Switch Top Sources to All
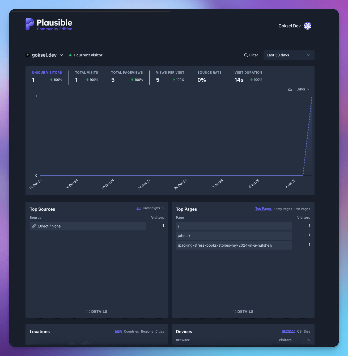This screenshot has height=356, width=348. 138,208
